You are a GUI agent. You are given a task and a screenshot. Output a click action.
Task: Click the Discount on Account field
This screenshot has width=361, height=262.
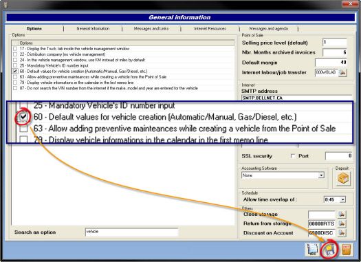coord(322,232)
